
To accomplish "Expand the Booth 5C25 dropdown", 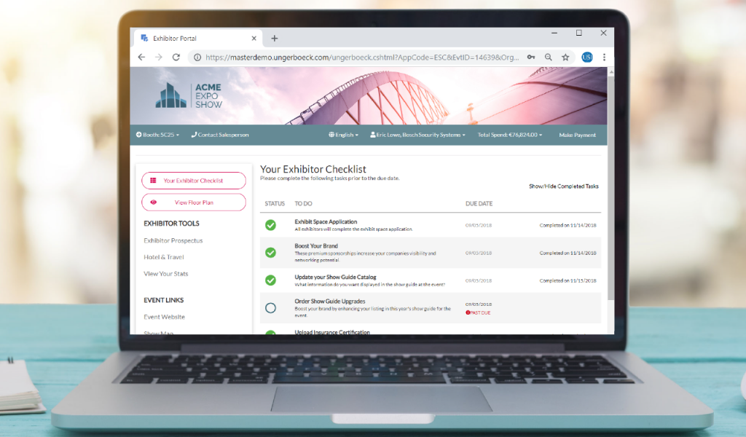I will tap(157, 135).
